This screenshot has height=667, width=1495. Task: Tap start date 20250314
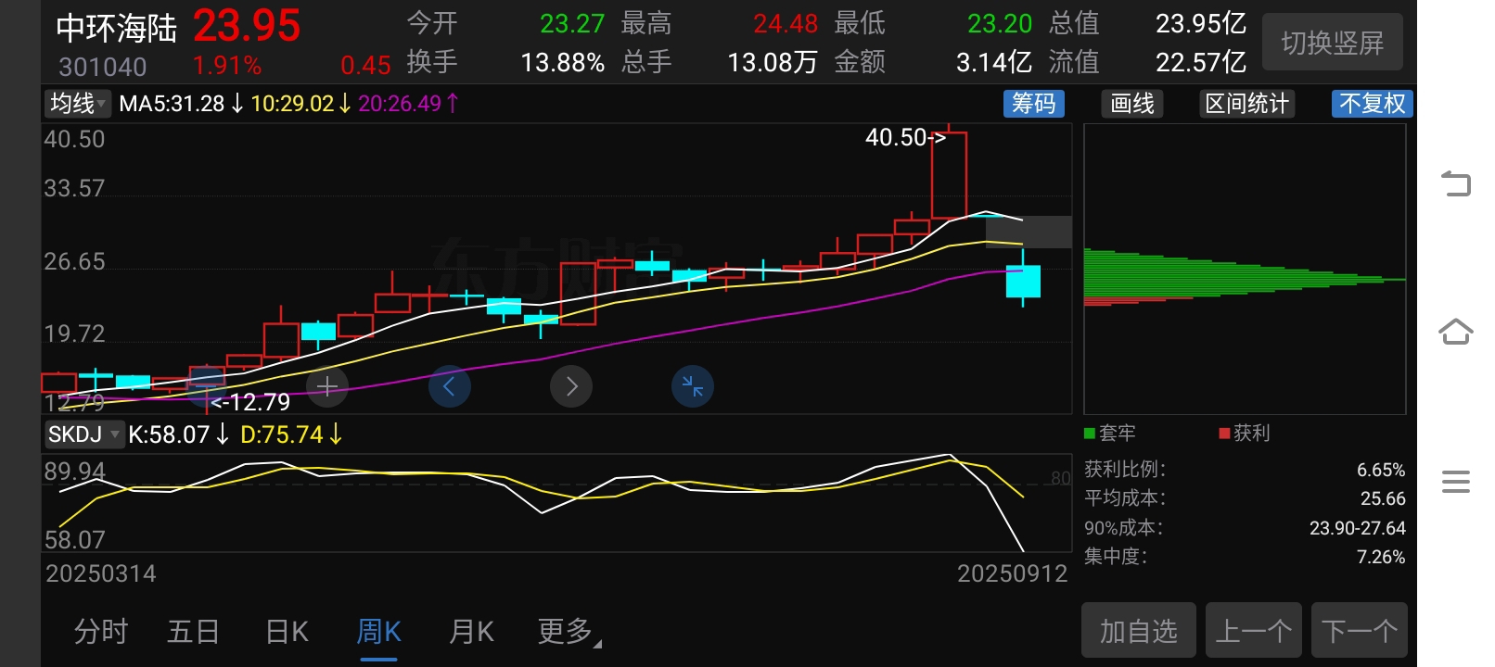click(101, 573)
